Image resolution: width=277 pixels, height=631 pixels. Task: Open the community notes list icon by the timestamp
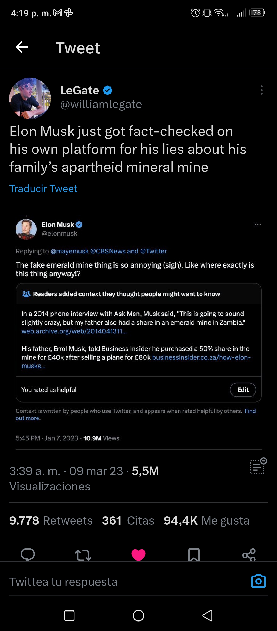(x=258, y=466)
